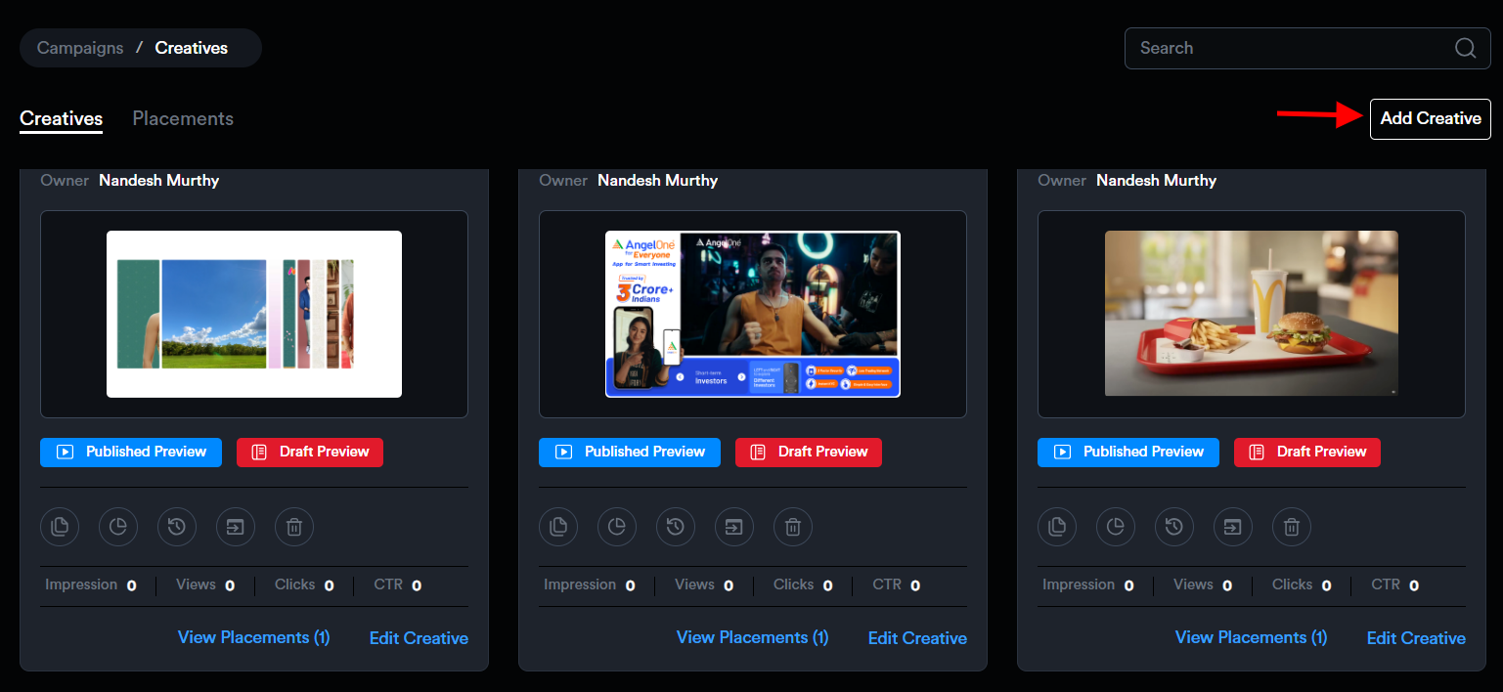Open Draft Preview on the McDonald's creative

(1306, 452)
